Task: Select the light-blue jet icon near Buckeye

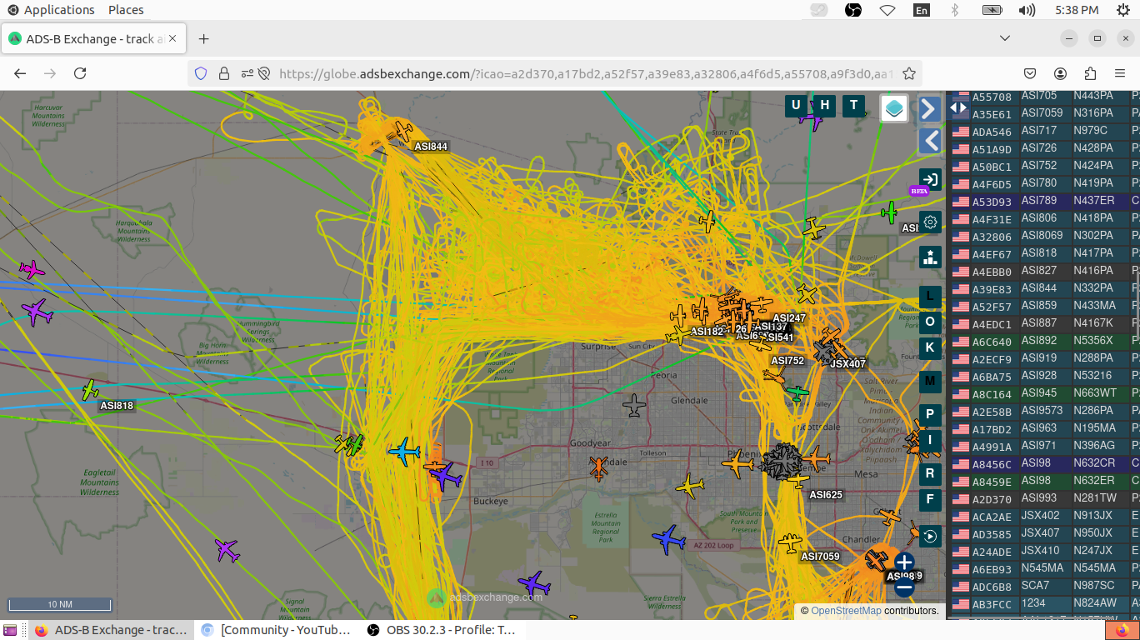Action: tap(404, 452)
